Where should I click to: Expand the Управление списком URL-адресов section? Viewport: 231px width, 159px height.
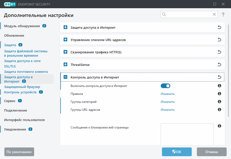point(65,39)
